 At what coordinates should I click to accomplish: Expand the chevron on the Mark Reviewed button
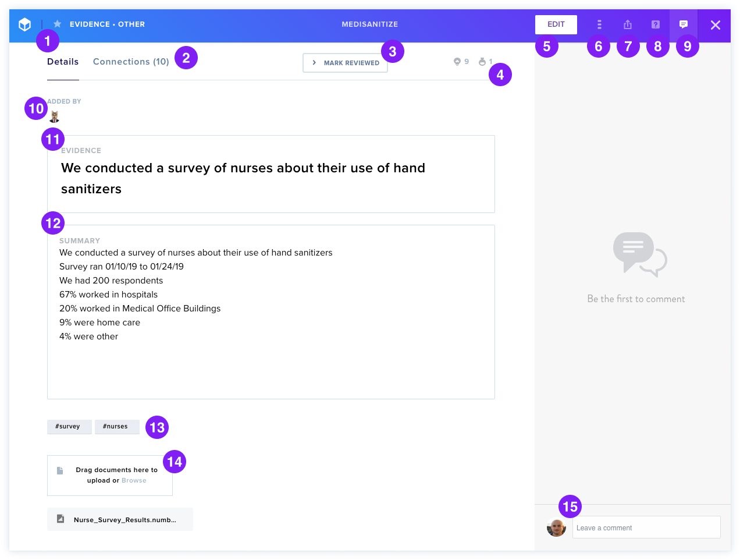(314, 63)
